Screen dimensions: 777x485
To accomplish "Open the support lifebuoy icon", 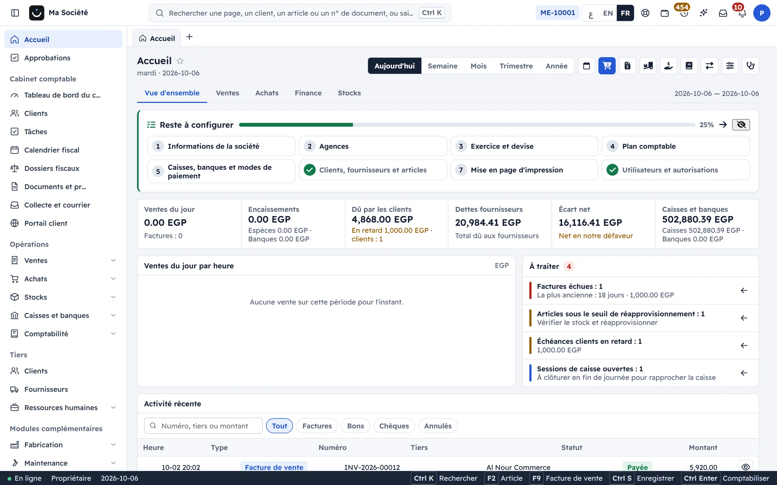I will click(645, 13).
